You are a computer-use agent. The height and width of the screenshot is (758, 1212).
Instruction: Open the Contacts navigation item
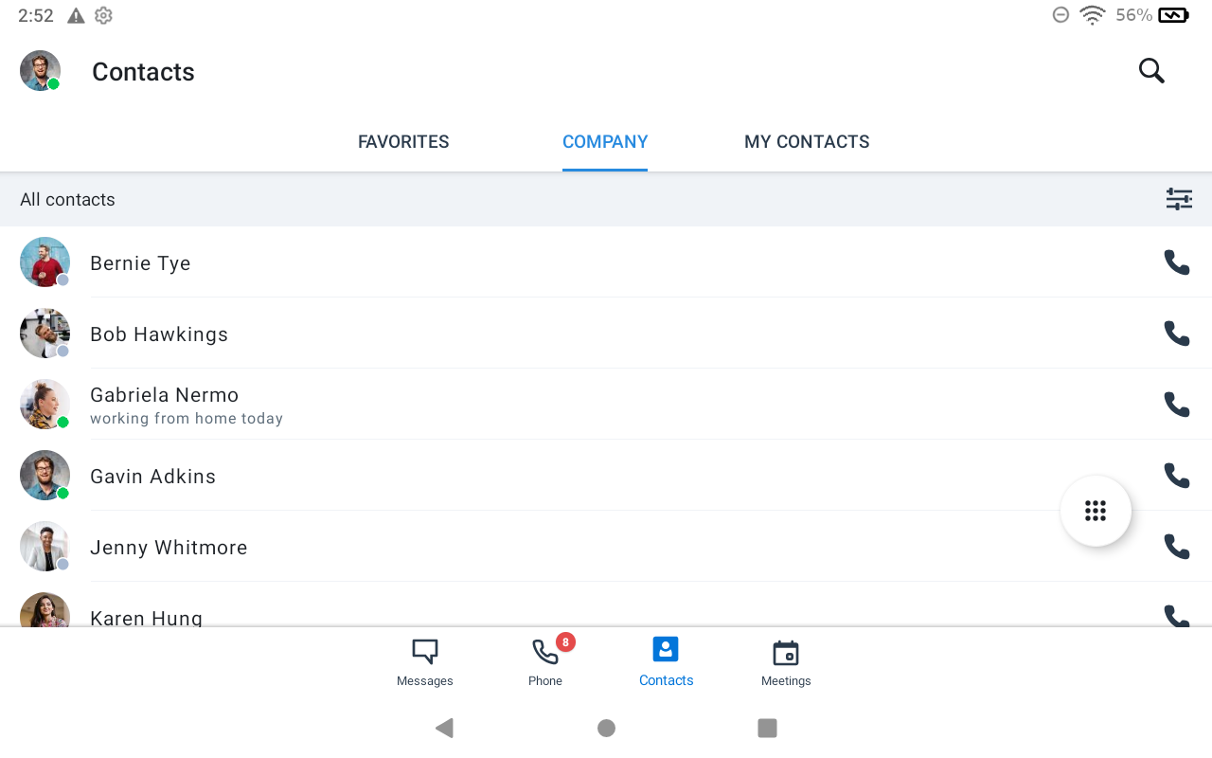click(666, 661)
